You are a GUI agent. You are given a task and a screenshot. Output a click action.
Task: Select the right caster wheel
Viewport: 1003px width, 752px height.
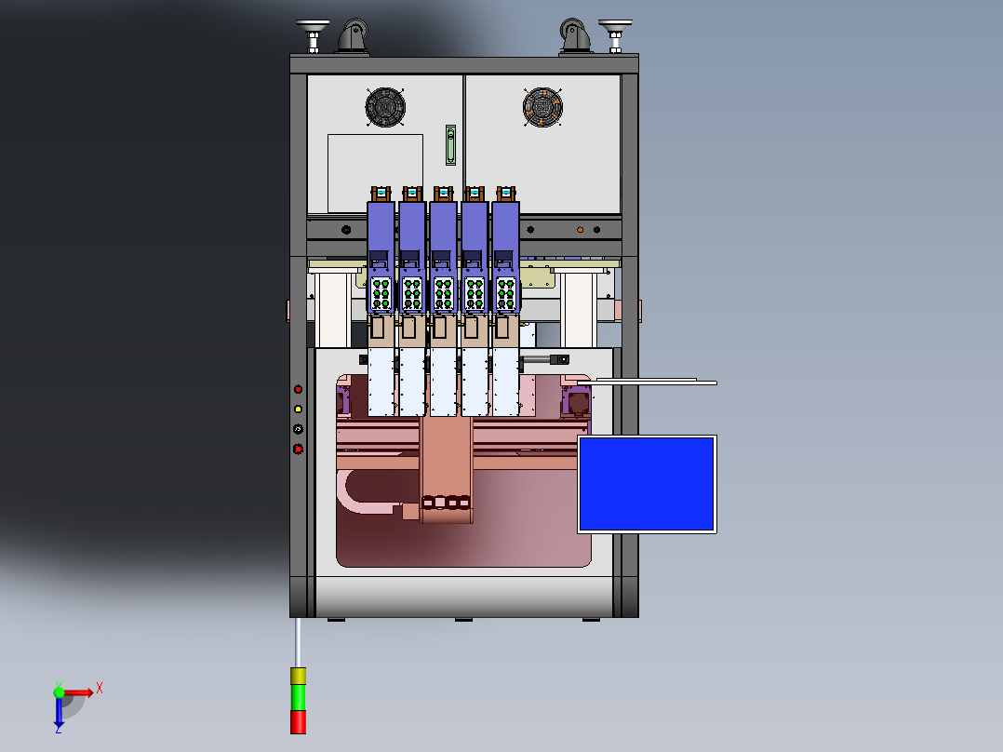pos(575,36)
